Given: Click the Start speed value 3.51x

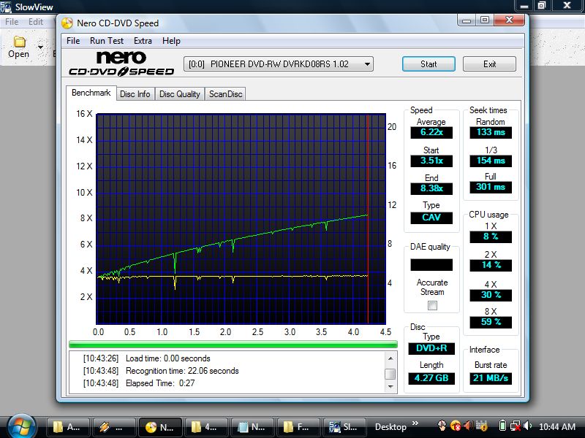Looking at the screenshot, I should (431, 161).
